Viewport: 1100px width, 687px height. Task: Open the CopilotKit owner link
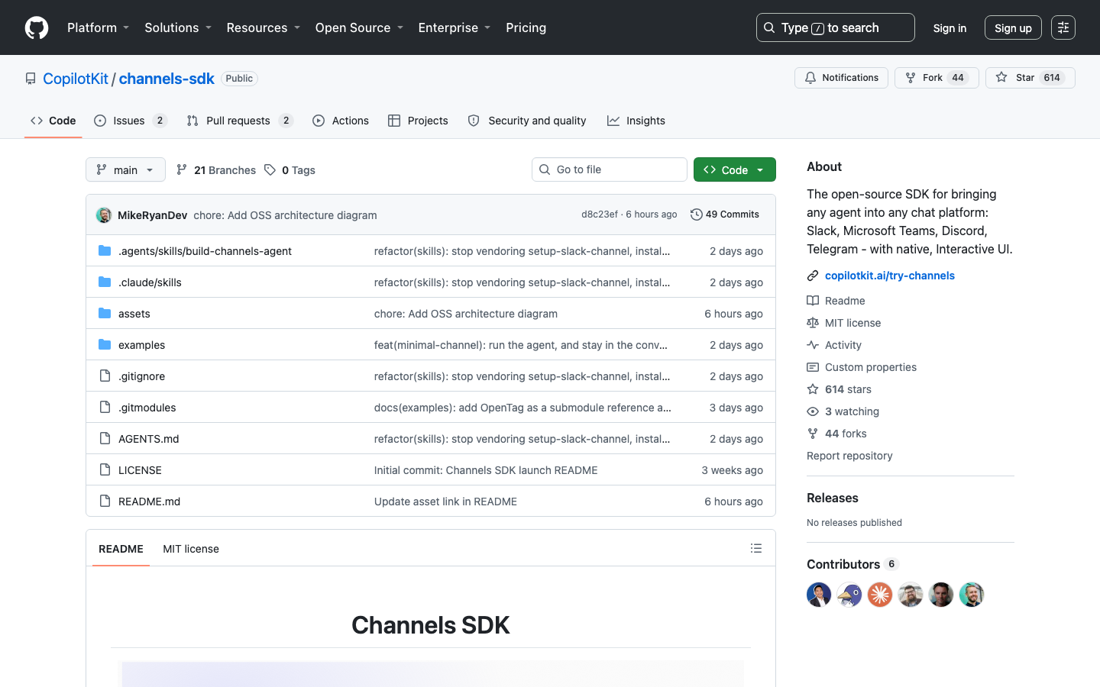(x=76, y=79)
